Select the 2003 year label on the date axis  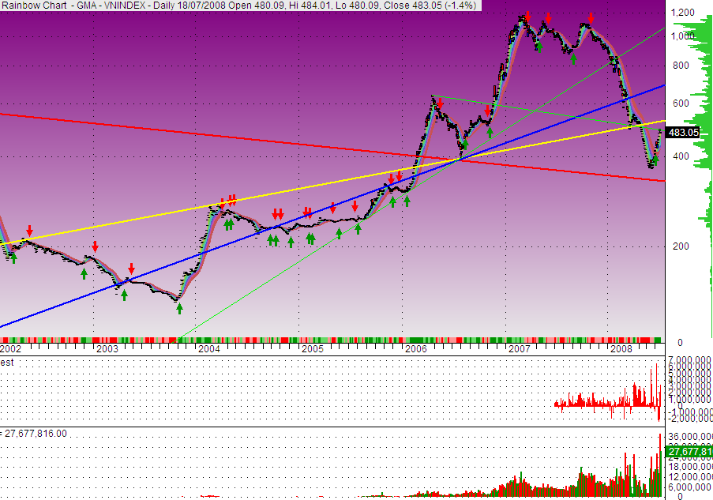click(107, 348)
